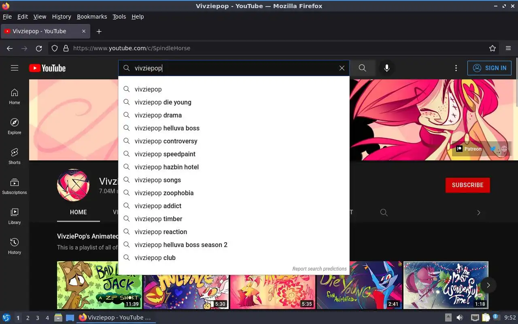
Task: Select suggestion 'vivziepop reaction'
Action: tap(234, 232)
